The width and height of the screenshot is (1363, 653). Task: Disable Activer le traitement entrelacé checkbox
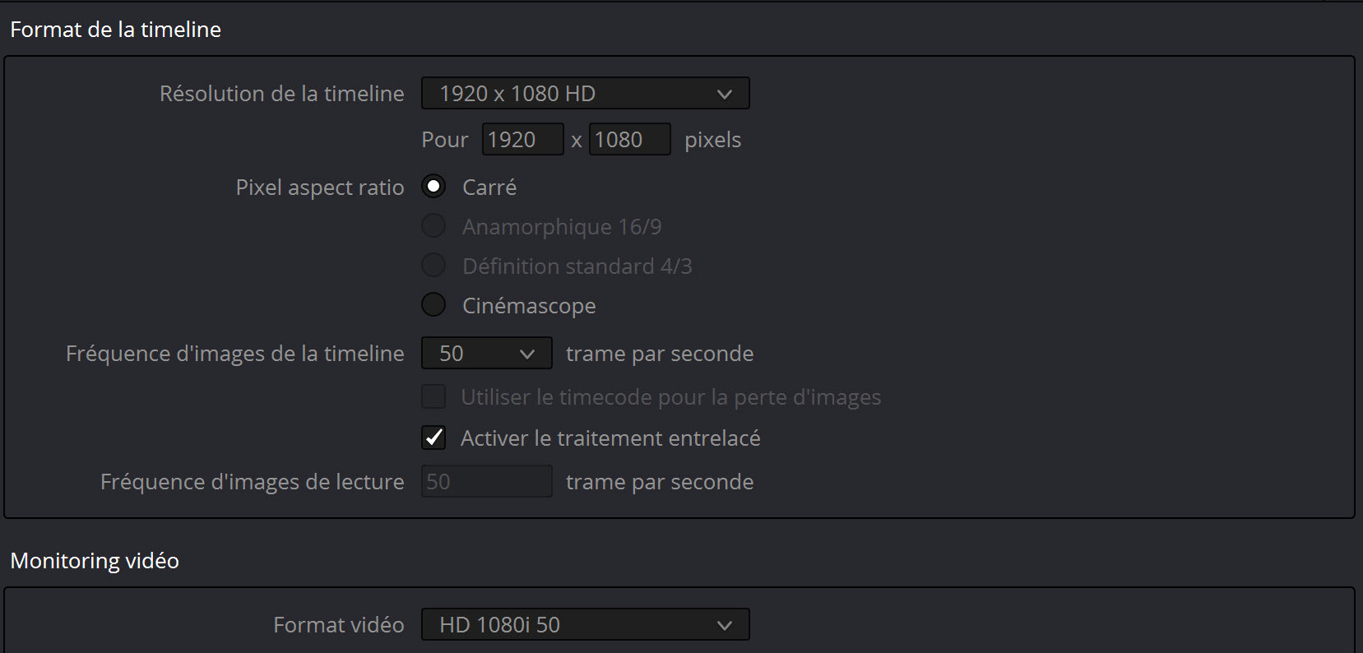point(433,438)
